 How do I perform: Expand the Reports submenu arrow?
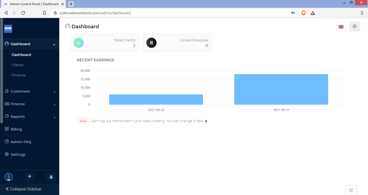(x=54, y=117)
